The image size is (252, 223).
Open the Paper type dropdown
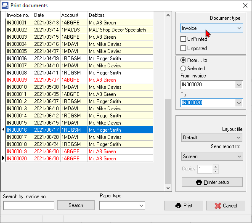(122, 205)
